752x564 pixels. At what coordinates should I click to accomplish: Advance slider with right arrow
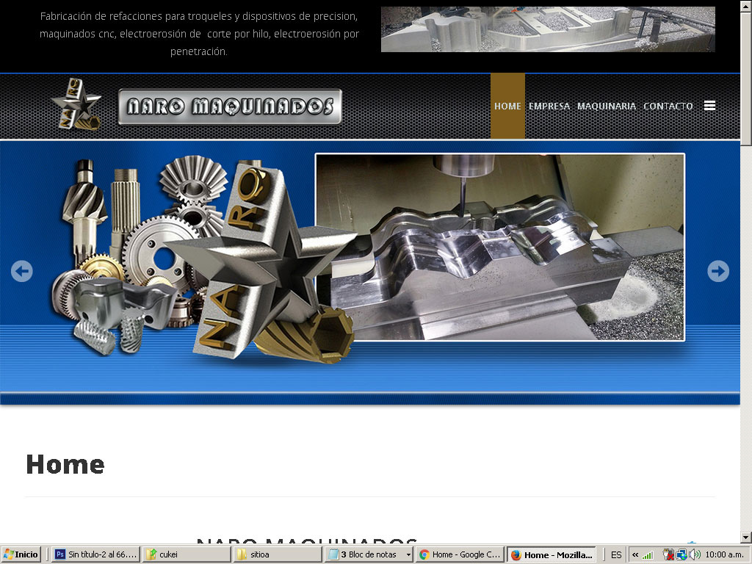tap(718, 271)
